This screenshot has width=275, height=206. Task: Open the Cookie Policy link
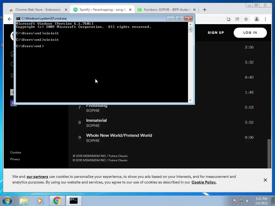[204, 182]
